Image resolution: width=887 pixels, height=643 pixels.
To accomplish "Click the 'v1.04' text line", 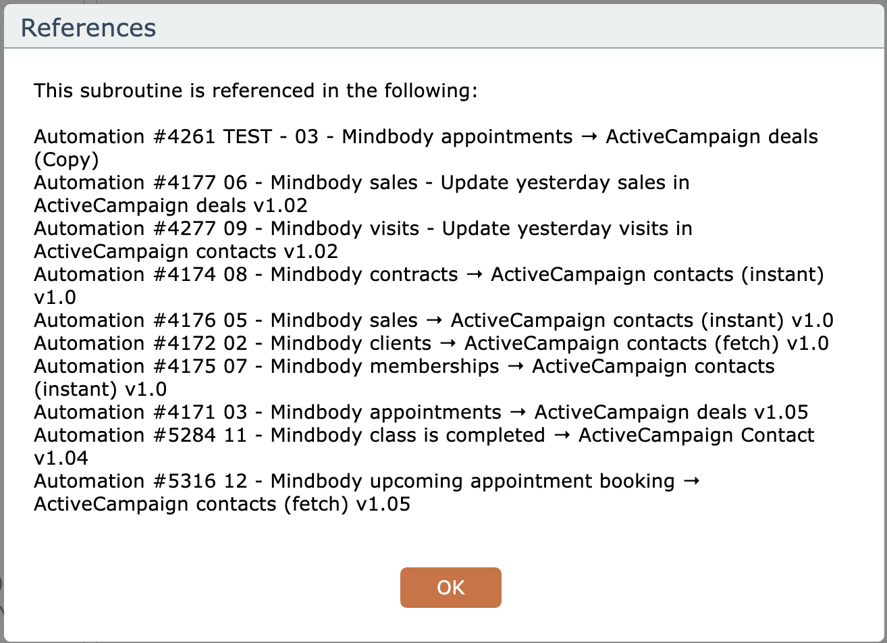I will click(x=61, y=458).
